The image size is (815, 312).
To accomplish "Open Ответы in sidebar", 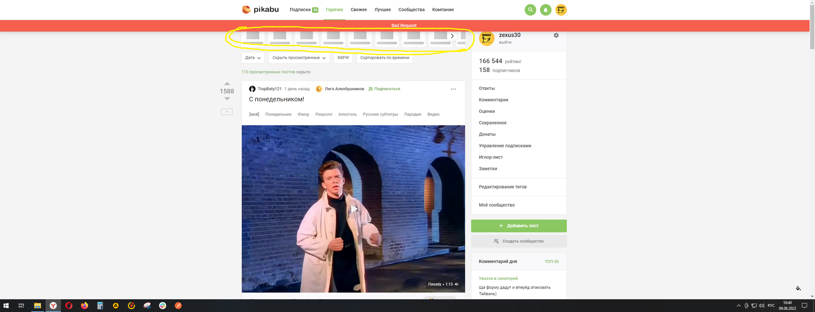I will 487,88.
